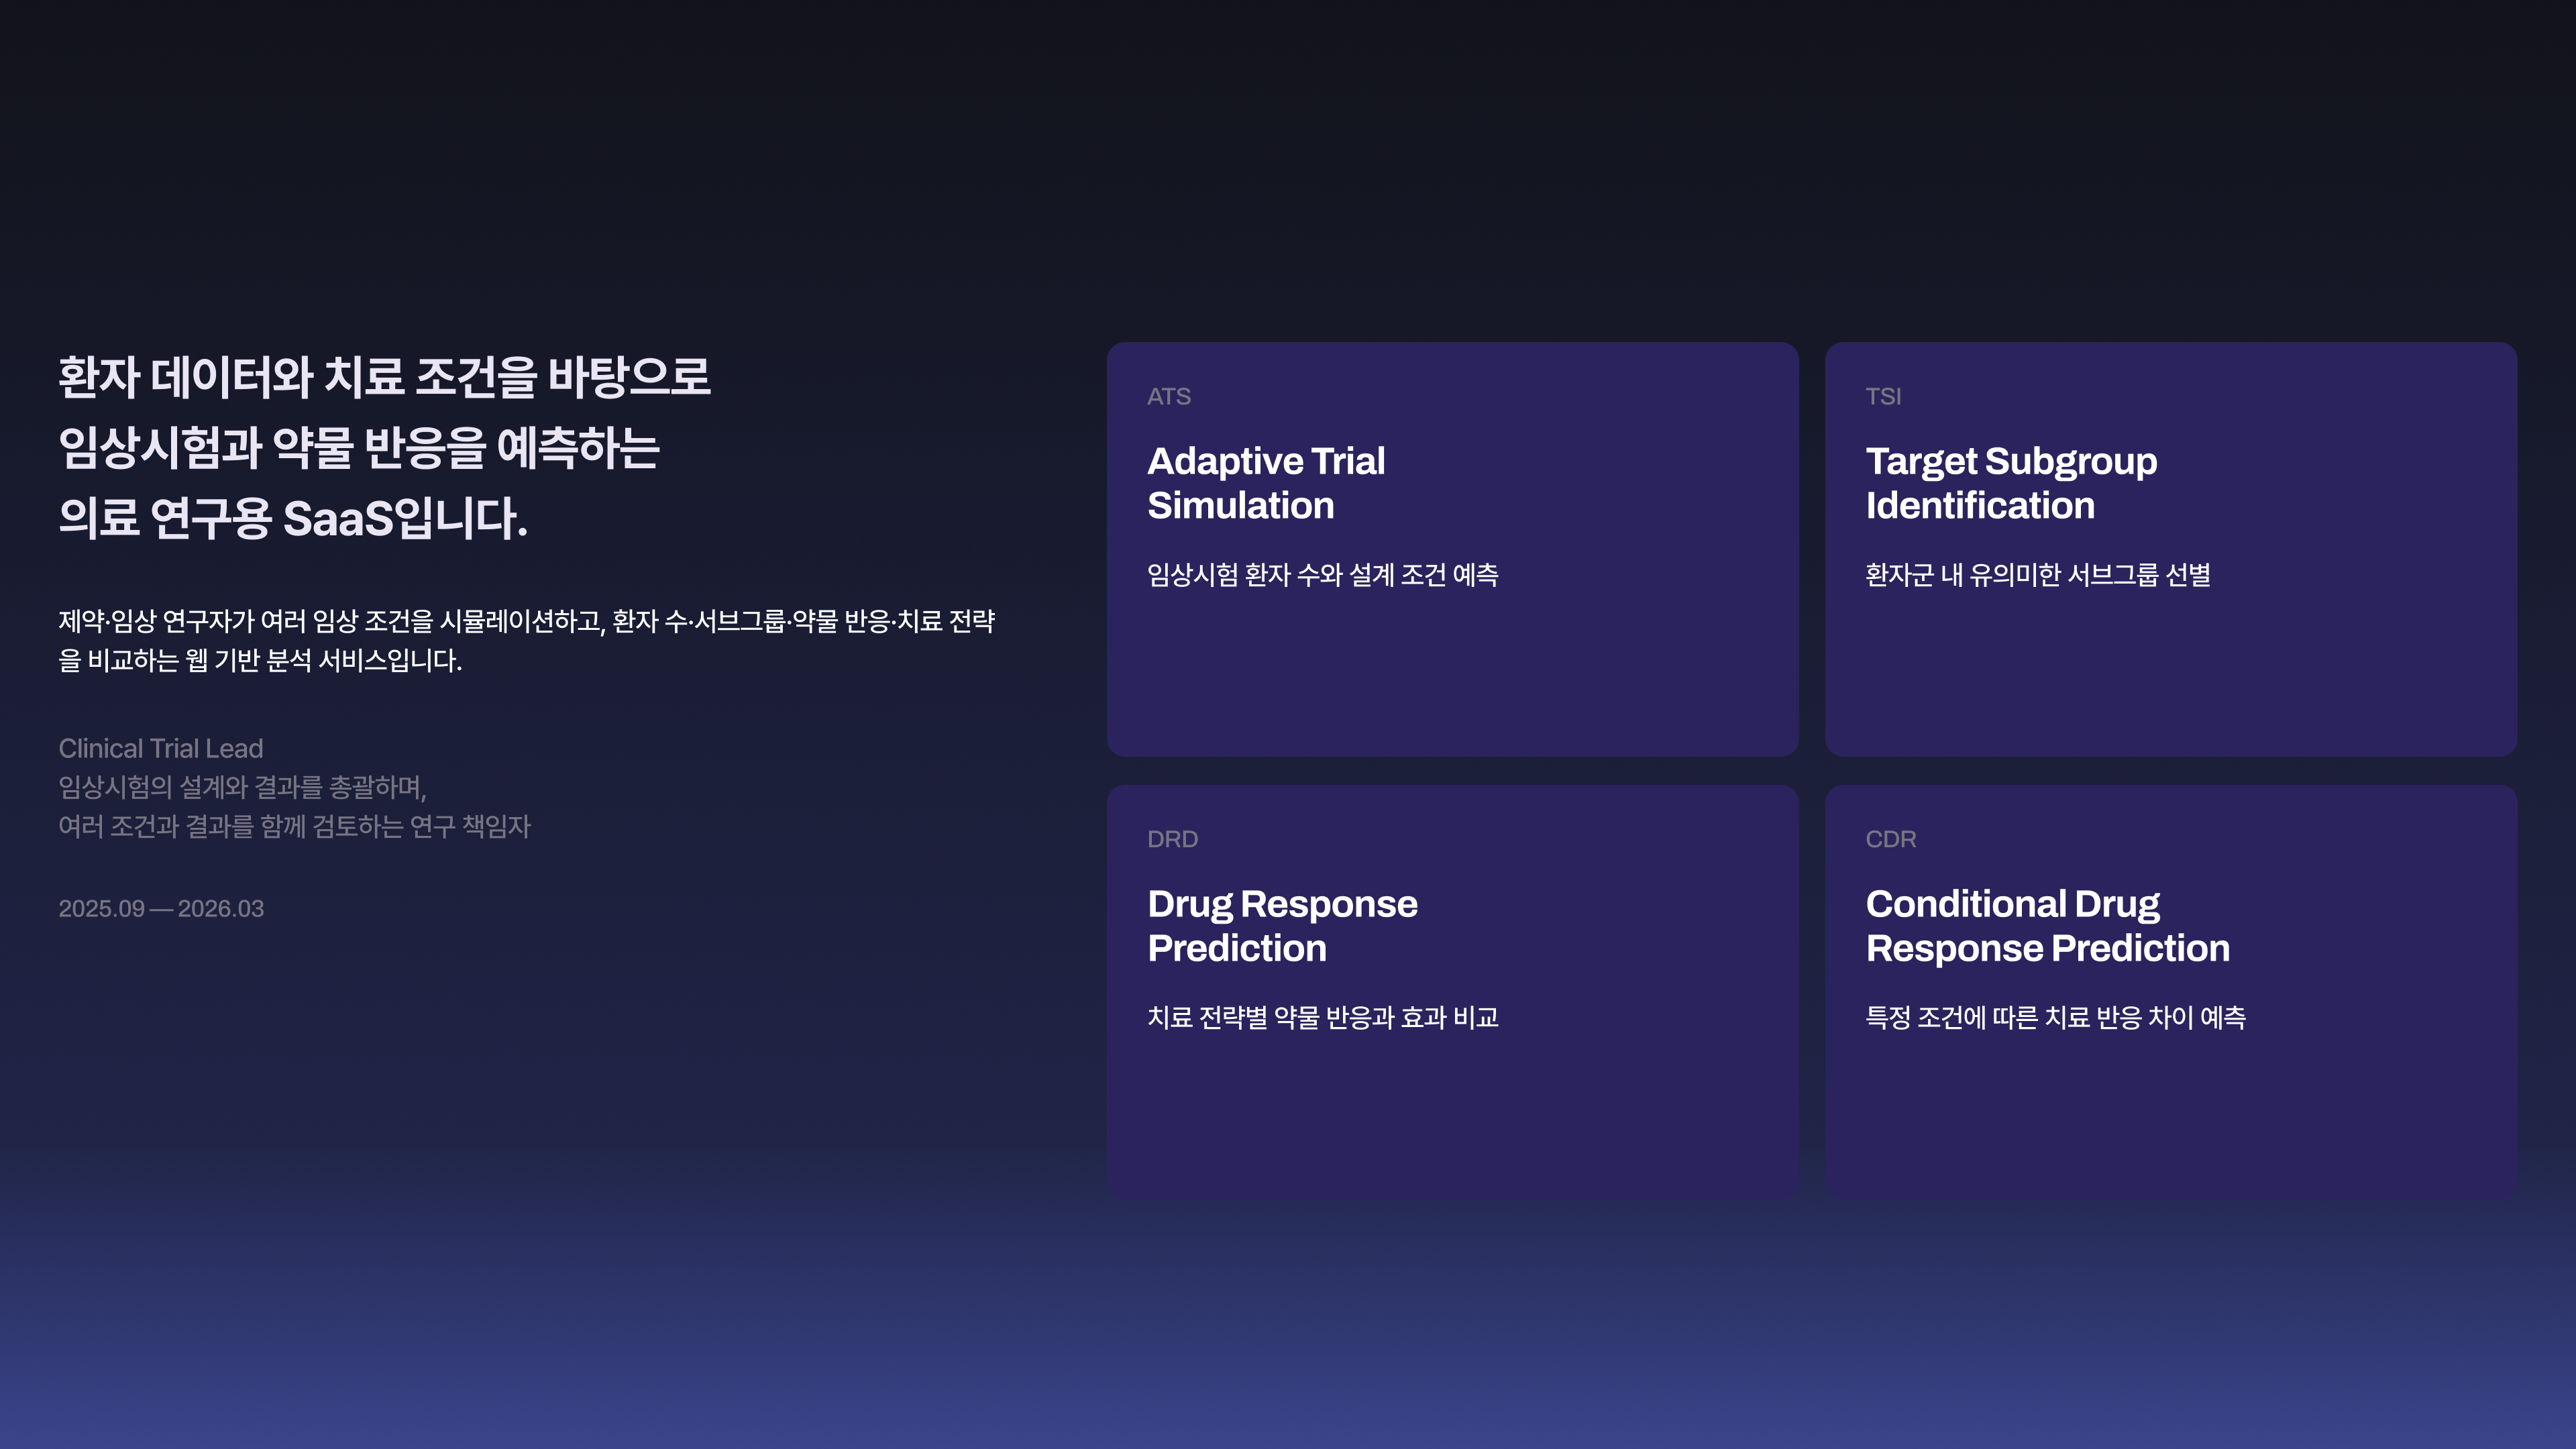This screenshot has width=2576, height=1449.
Task: Select the Conditional Drug Response Prediction title
Action: [2047, 926]
